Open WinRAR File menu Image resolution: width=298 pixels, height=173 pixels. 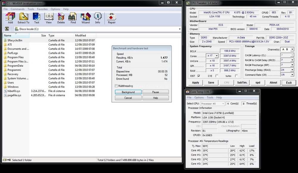tap(5, 9)
